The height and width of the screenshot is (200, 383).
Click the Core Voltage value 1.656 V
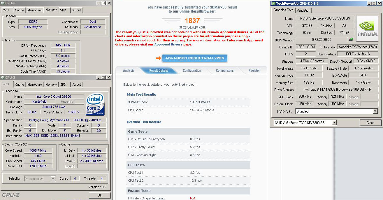click(74, 112)
